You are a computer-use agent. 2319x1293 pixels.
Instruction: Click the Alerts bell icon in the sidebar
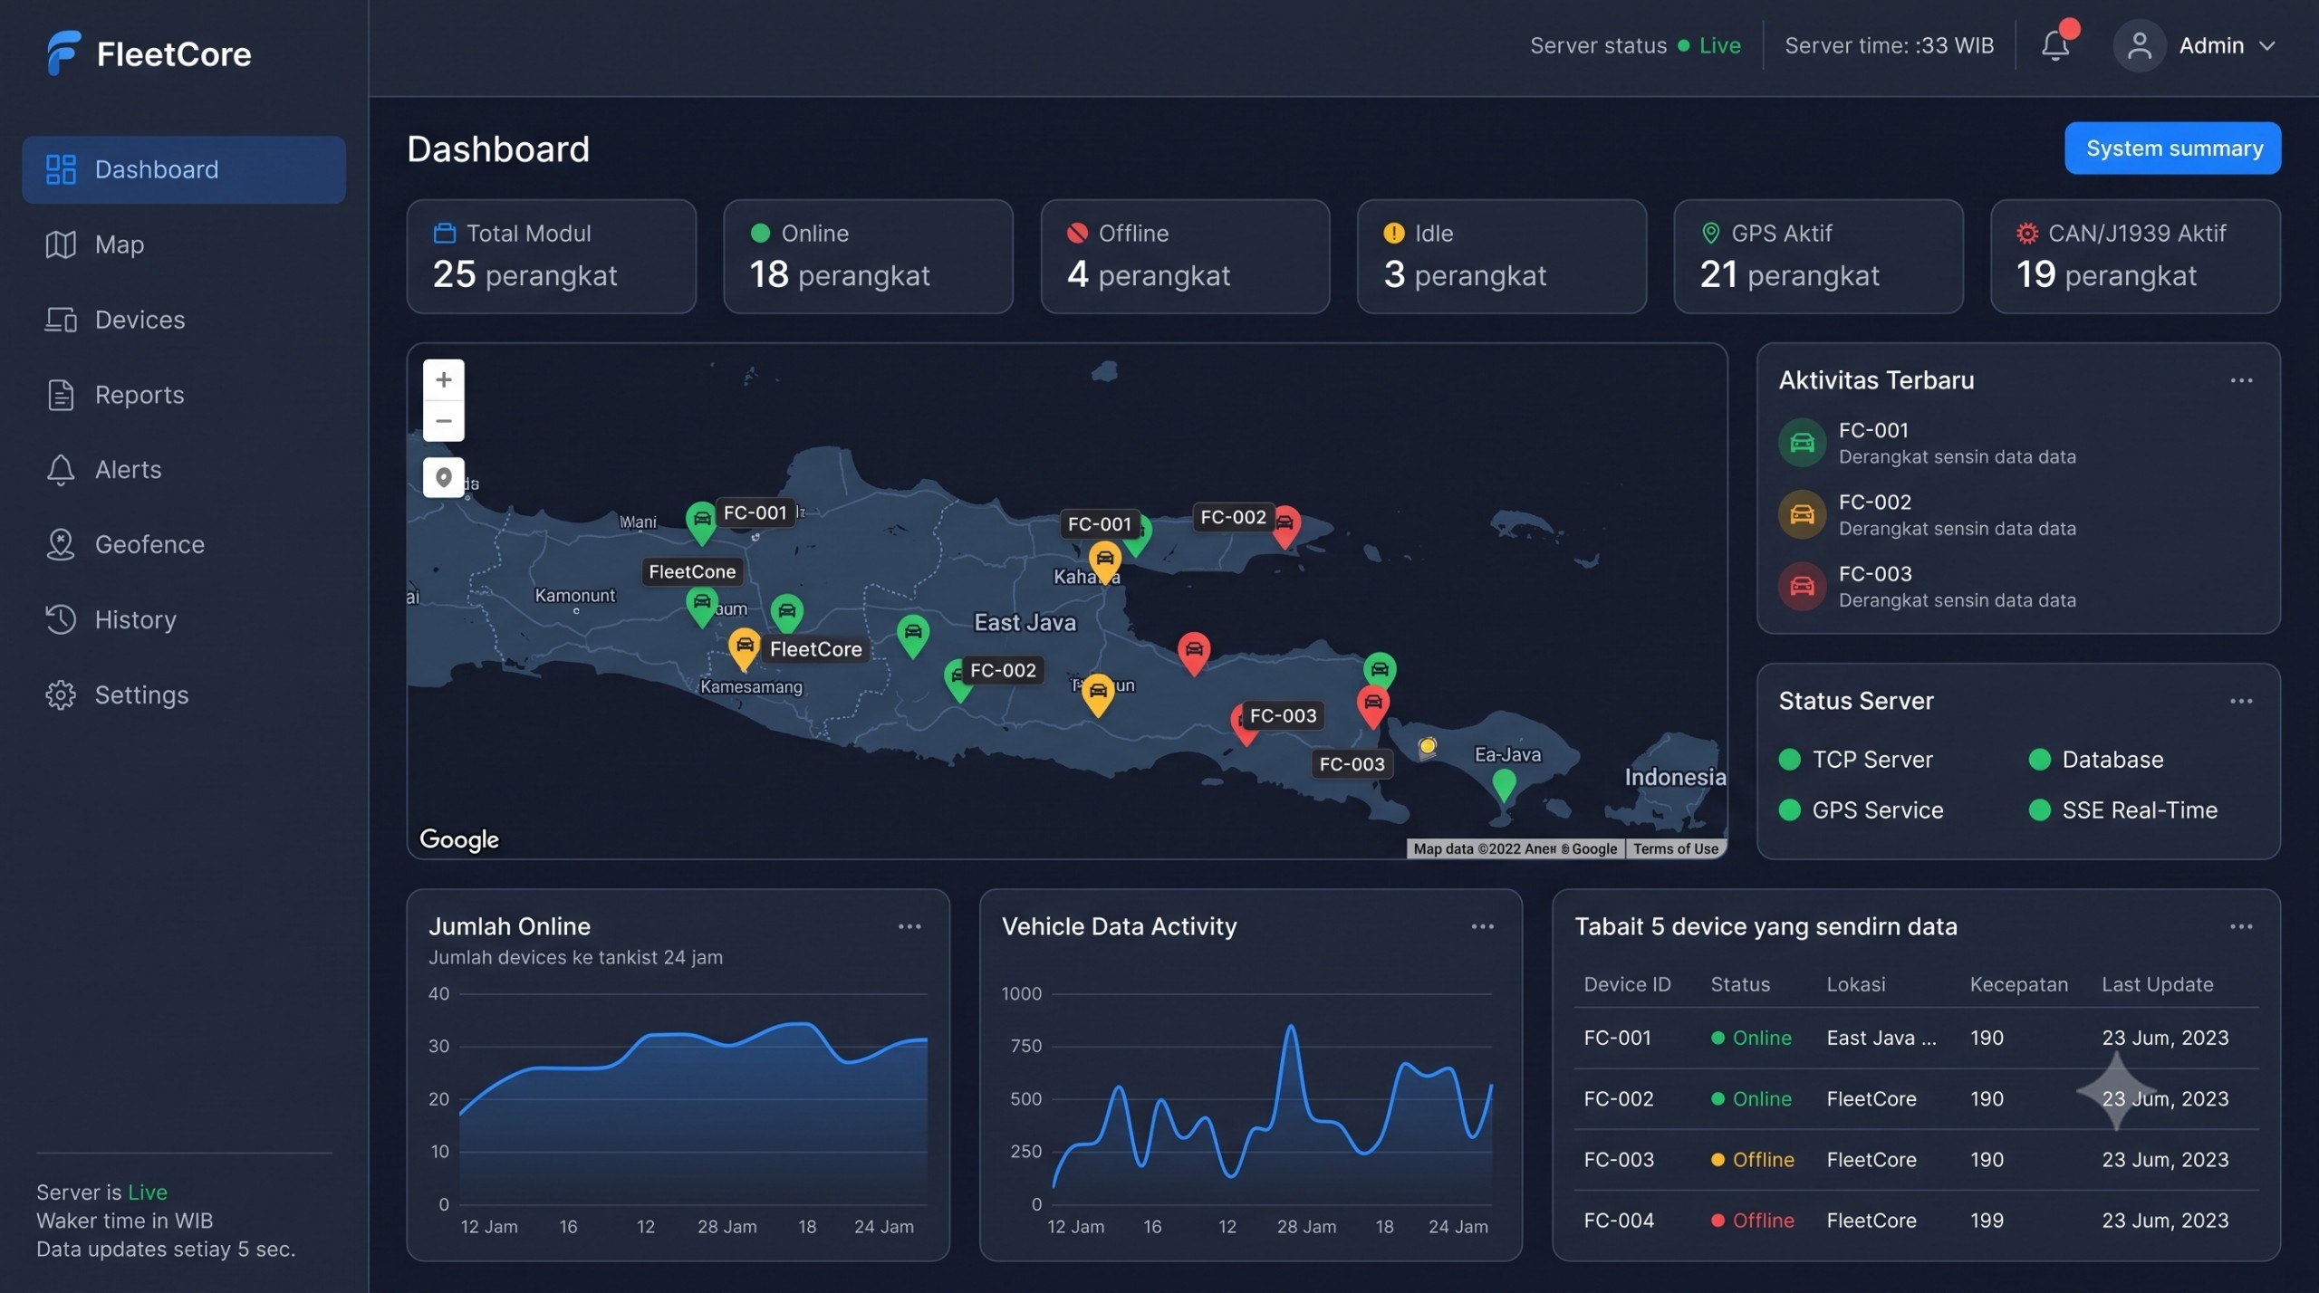[x=61, y=469]
